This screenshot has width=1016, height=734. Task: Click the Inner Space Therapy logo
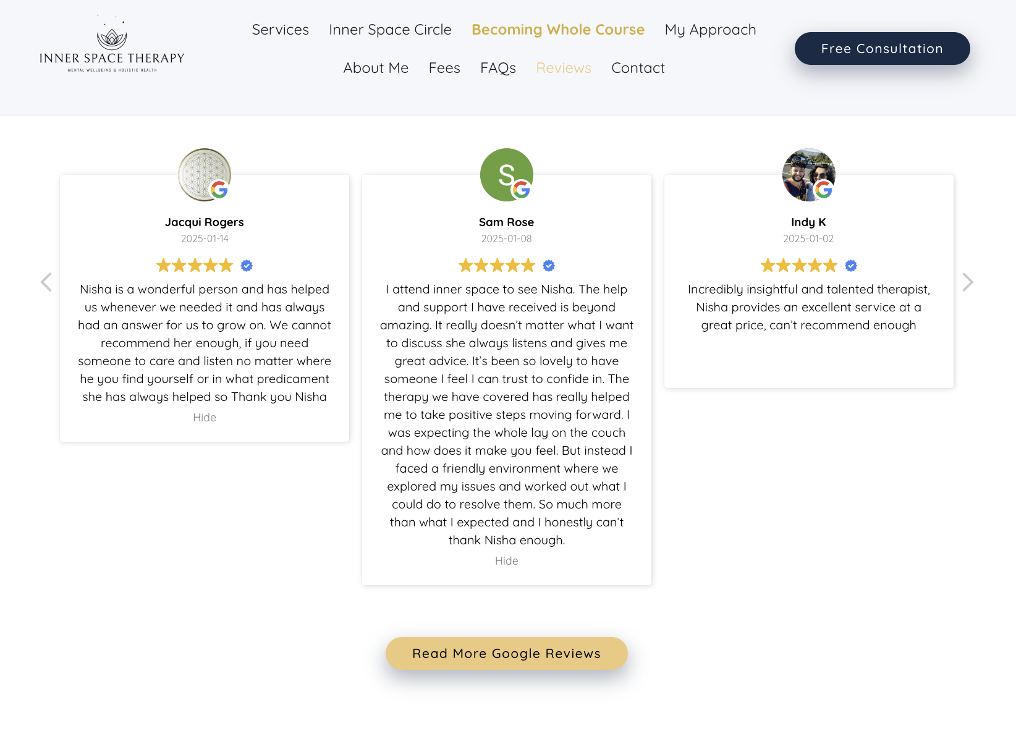tap(112, 45)
